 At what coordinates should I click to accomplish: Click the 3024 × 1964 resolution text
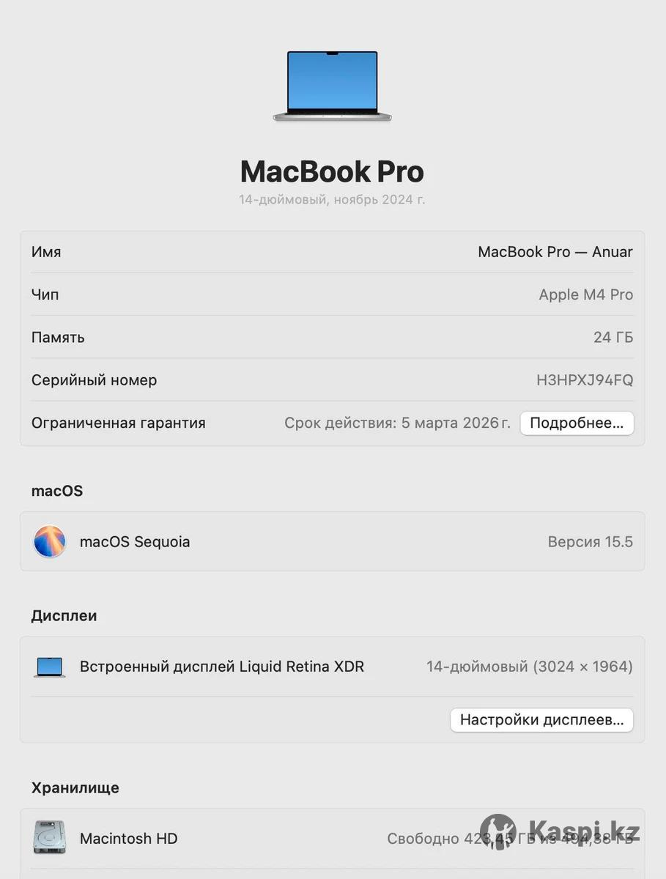click(582, 667)
